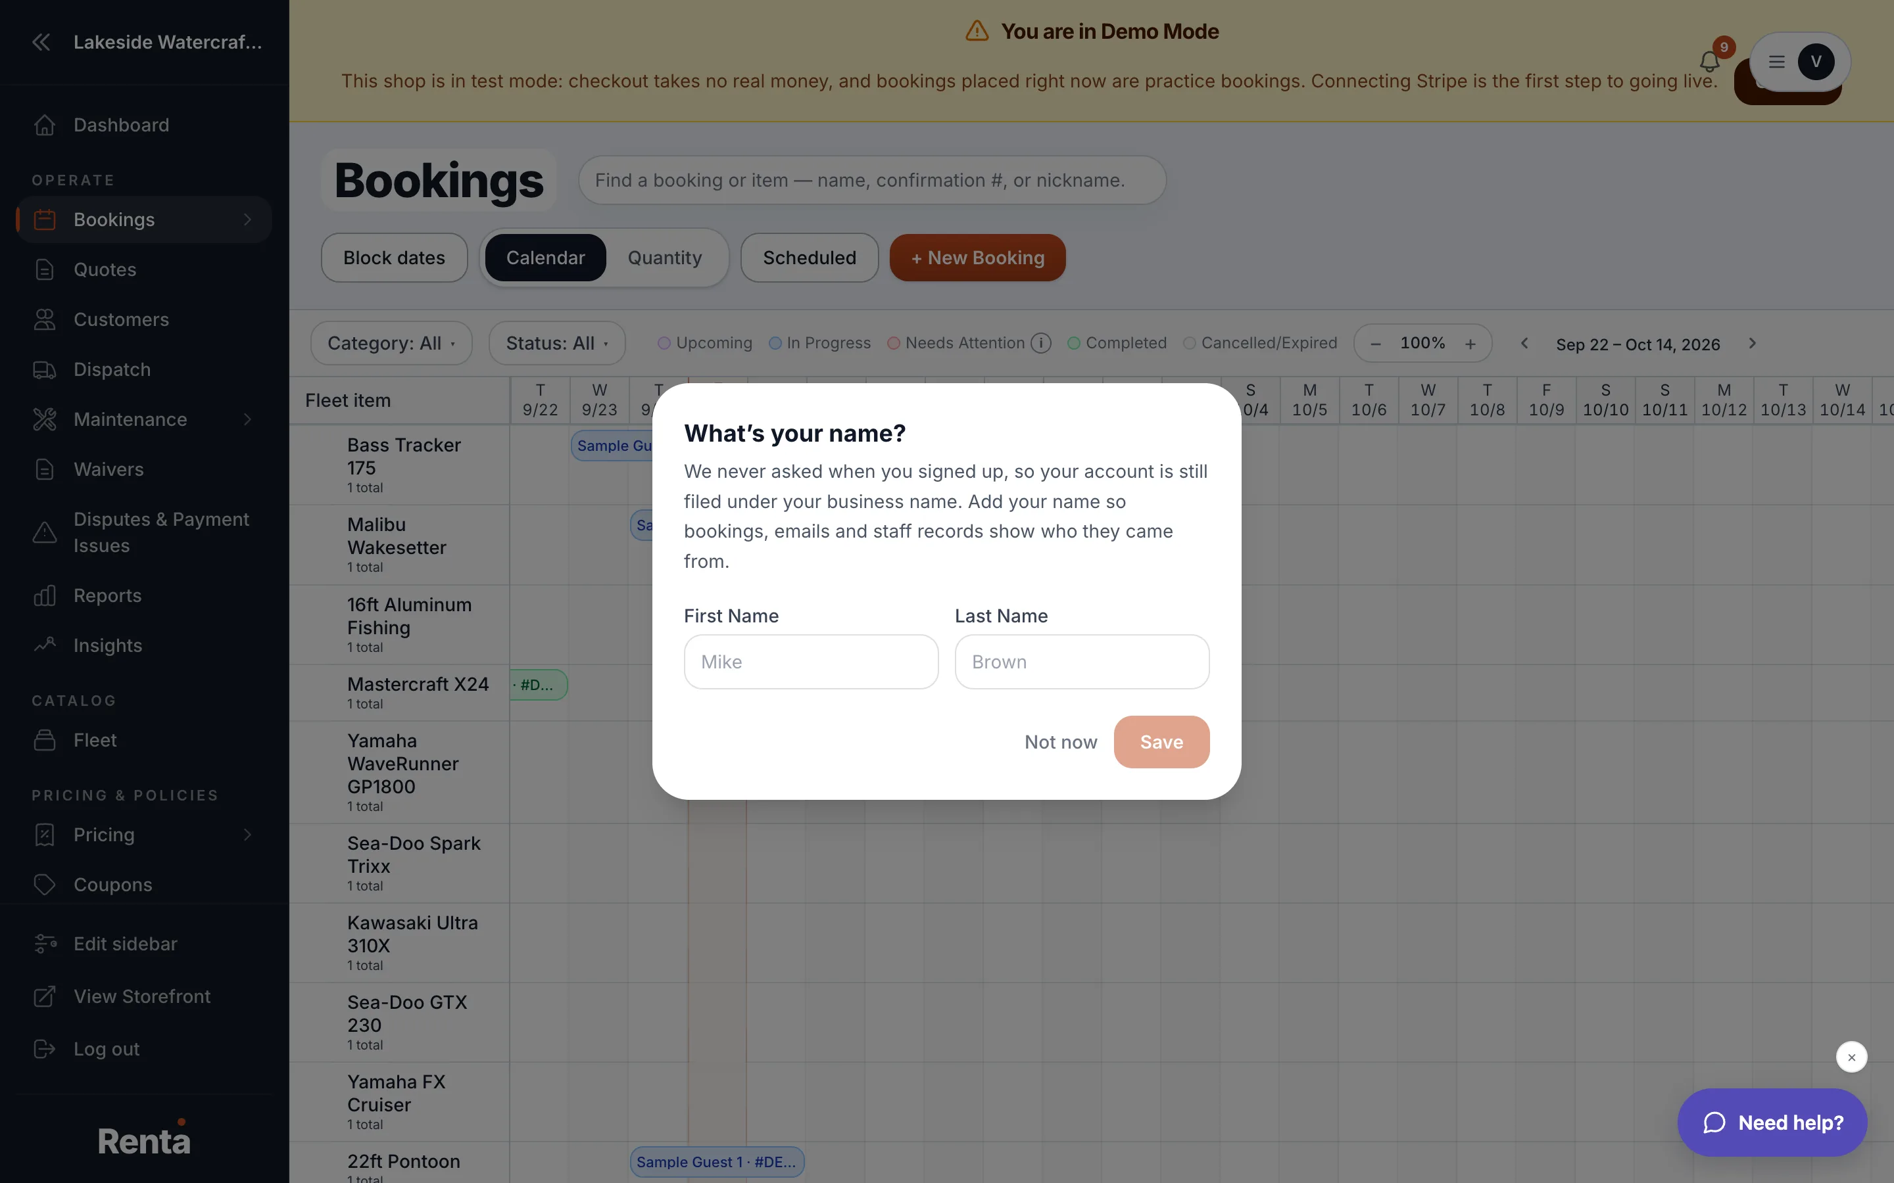This screenshot has height=1183, width=1894.
Task: Switch to the Calendar view toggle
Action: 545,258
